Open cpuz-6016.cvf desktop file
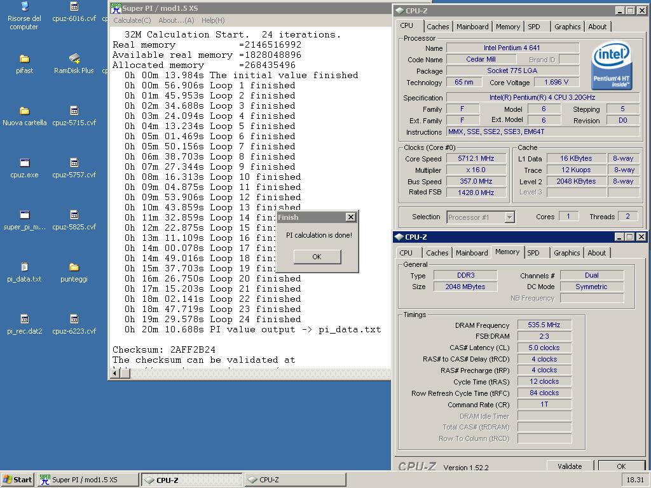 [x=74, y=11]
